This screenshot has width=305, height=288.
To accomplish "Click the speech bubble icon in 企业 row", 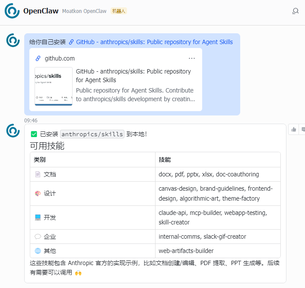I will pos(38,237).
